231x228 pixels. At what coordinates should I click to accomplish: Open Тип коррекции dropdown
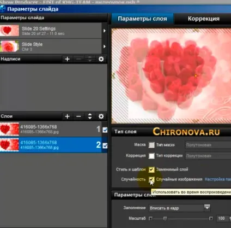tap(208, 156)
